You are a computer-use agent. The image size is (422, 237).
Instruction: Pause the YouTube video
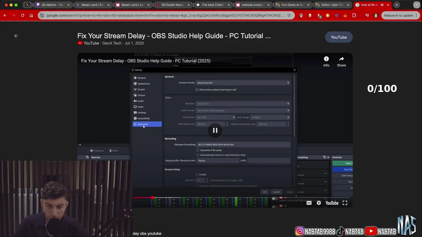point(215,130)
